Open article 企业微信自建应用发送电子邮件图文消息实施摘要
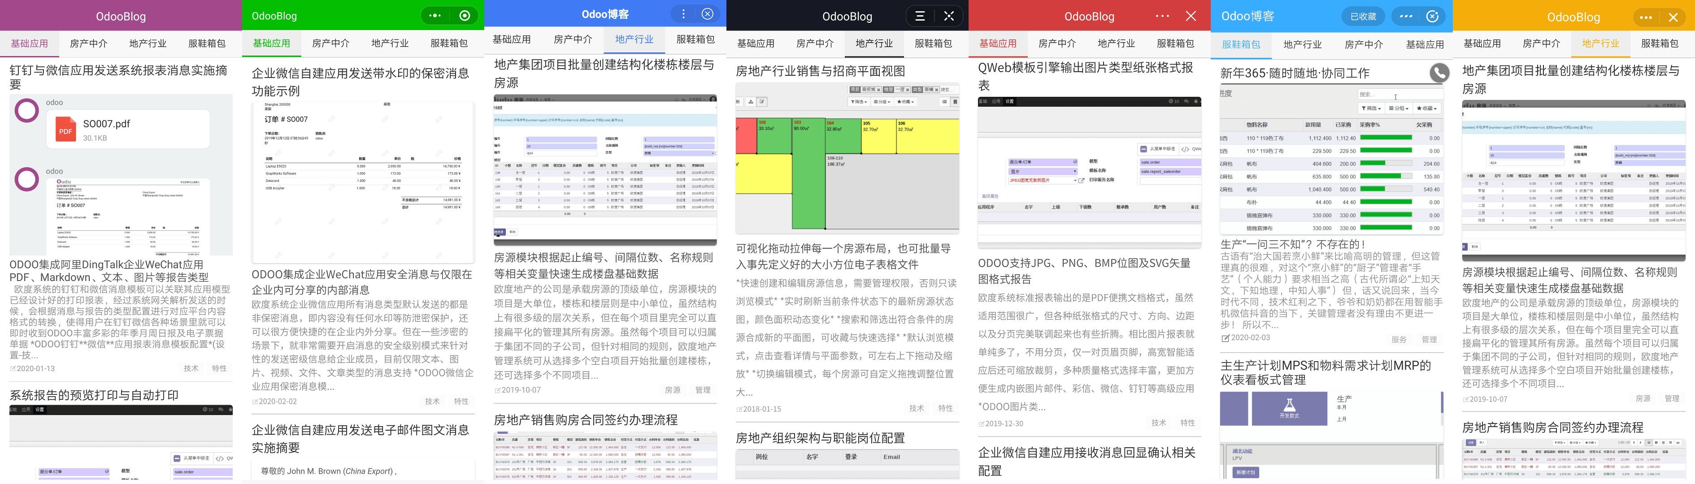 [x=361, y=439]
